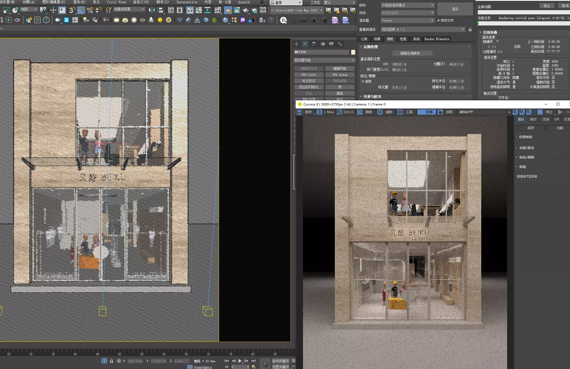Uncheck sharpening/blur 启用 checkbox
570x369 pixels.
pyautogui.click(x=363, y=81)
